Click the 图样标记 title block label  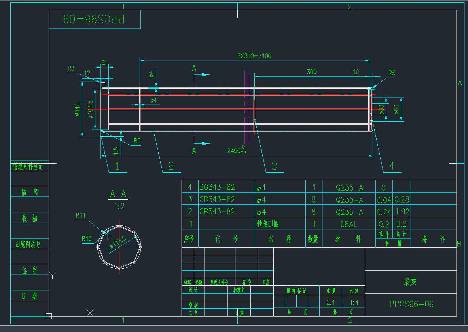296,290
